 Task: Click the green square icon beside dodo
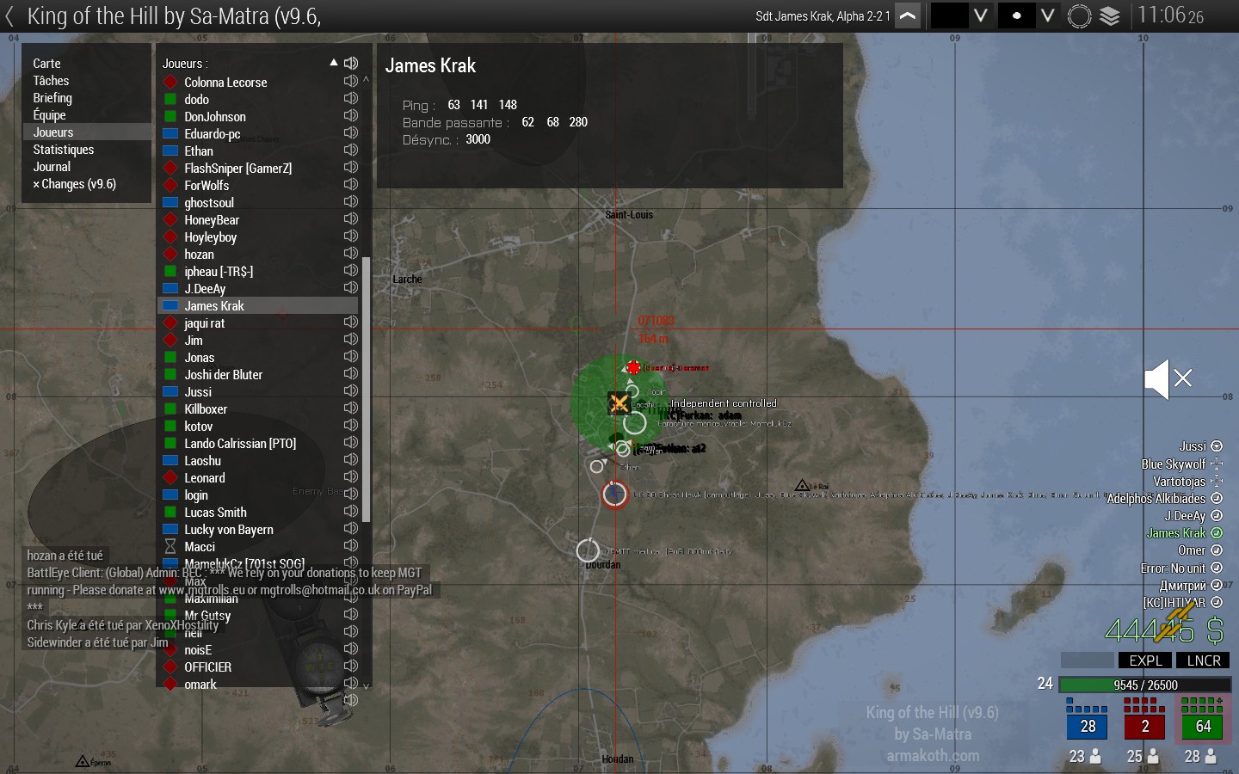[x=170, y=99]
